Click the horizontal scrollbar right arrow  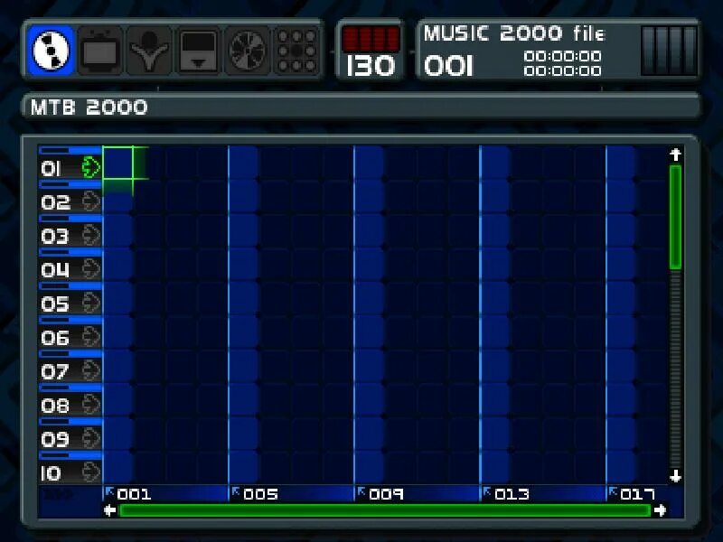coord(661,510)
